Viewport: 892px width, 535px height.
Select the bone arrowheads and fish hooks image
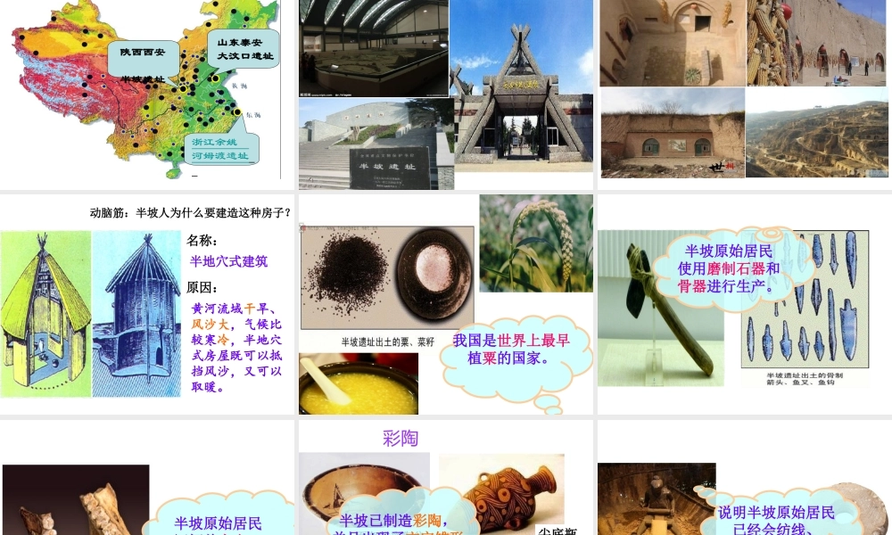(805, 299)
